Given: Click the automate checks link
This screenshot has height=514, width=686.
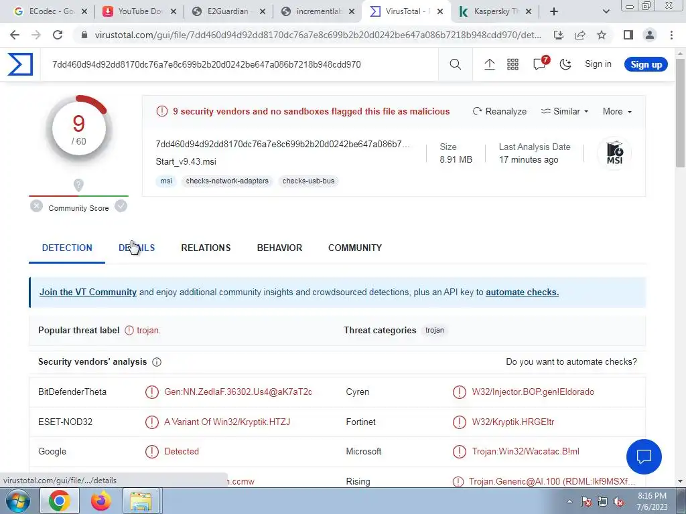Looking at the screenshot, I should coord(522,292).
